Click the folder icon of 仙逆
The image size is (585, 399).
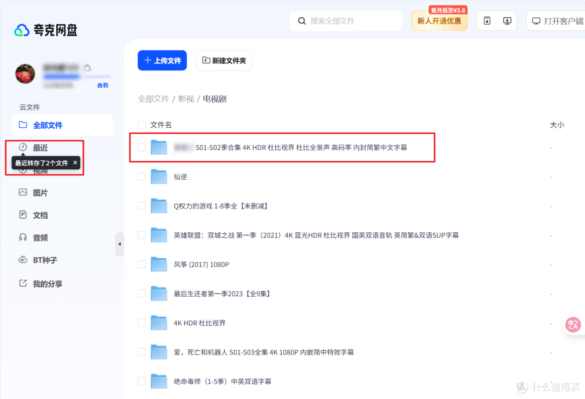coord(159,176)
